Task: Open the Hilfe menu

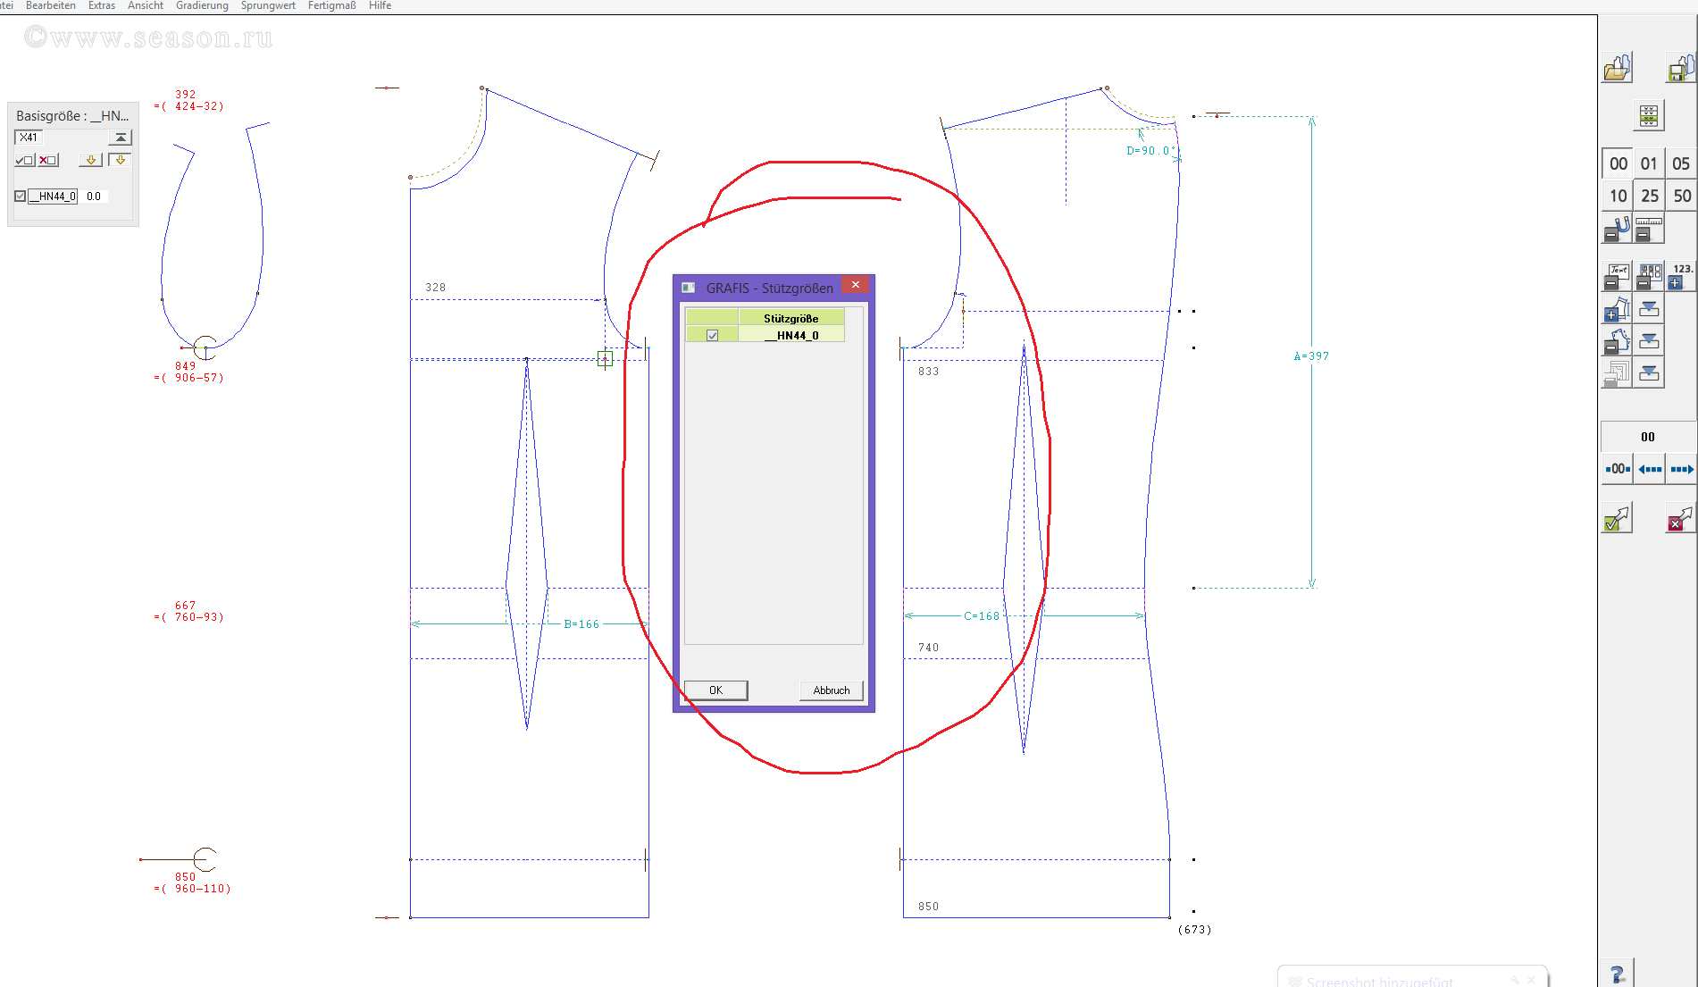Action: 381,5
